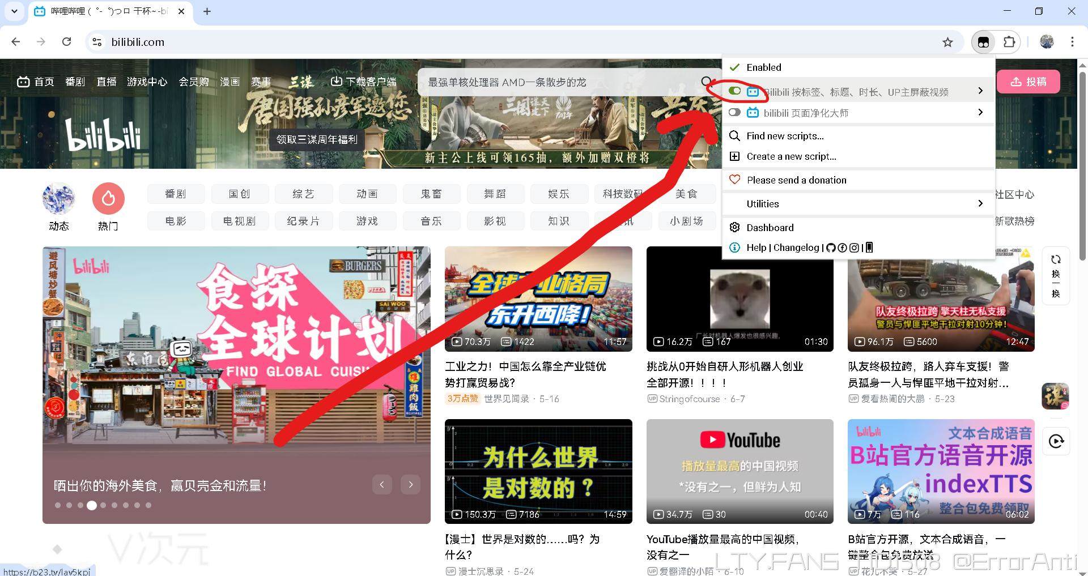Open the browser Extensions puzzle icon
The height and width of the screenshot is (576, 1088).
[x=1009, y=42]
